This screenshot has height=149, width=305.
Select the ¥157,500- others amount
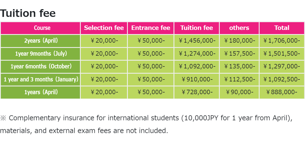coord(239,54)
